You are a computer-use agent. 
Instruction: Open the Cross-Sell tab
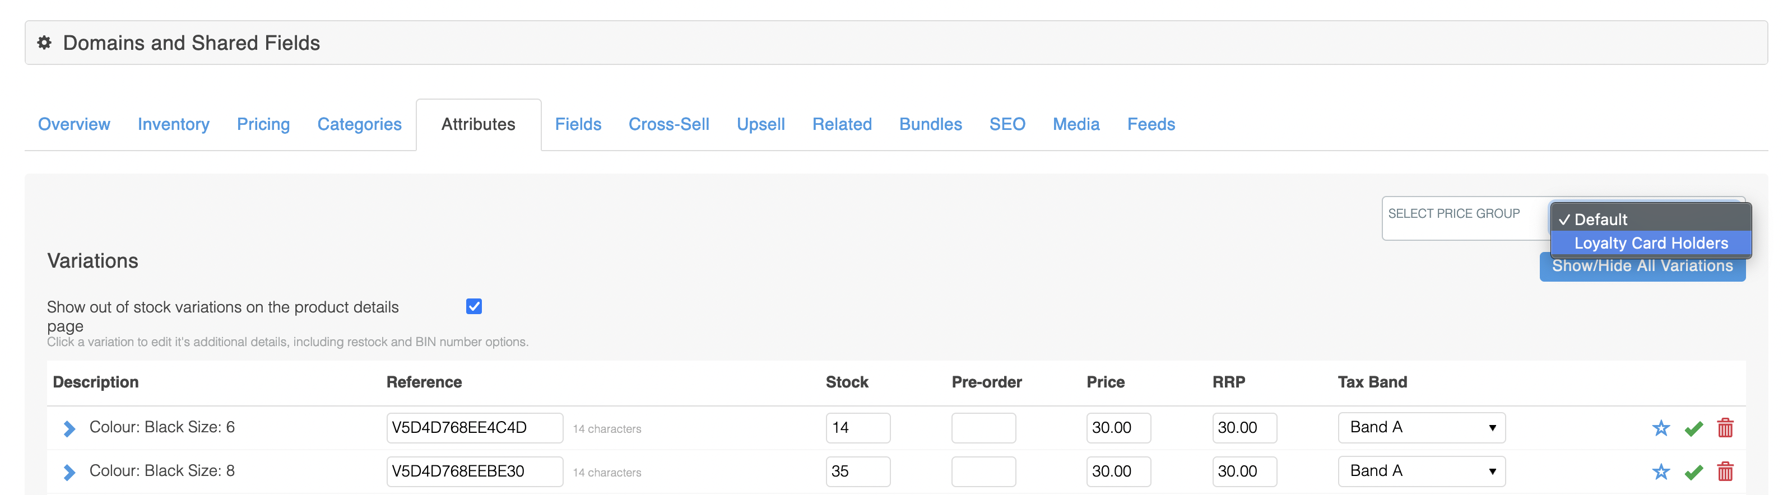(668, 124)
